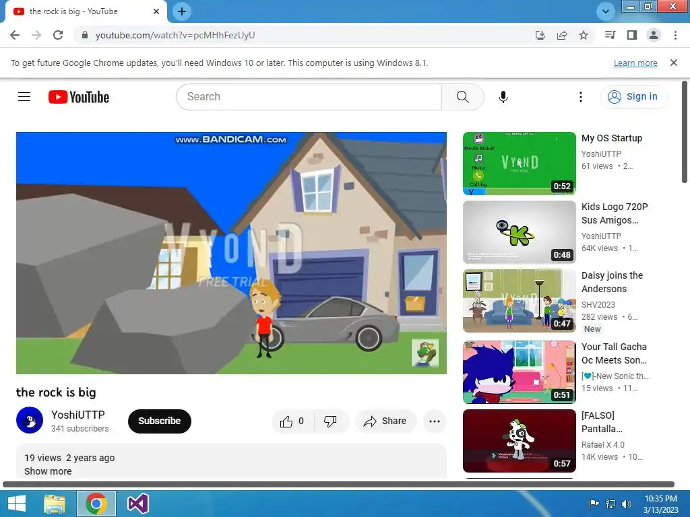Click SHV2023 channel name
690x517 pixels.
(598, 305)
